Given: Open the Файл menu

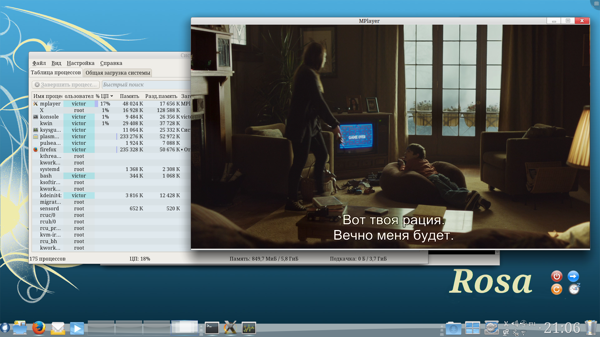Looking at the screenshot, I should click(39, 63).
